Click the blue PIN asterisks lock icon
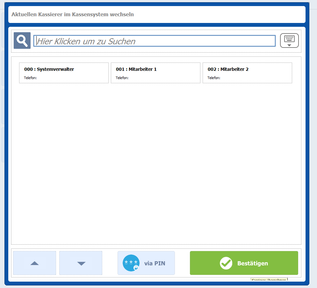Image resolution: width=317 pixels, height=288 pixels. 131,263
